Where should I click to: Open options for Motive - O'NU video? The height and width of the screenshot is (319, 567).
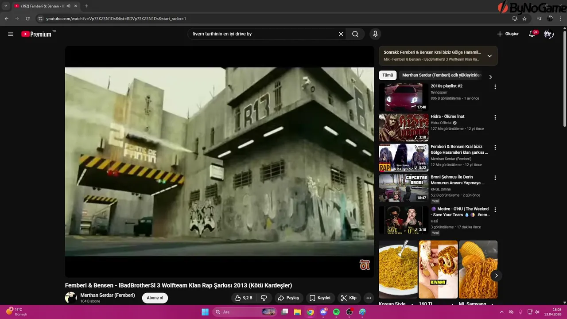pyautogui.click(x=495, y=210)
